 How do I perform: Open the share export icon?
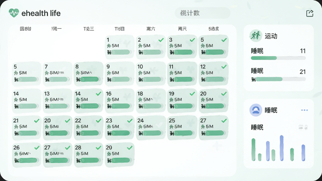pyautogui.click(x=310, y=13)
